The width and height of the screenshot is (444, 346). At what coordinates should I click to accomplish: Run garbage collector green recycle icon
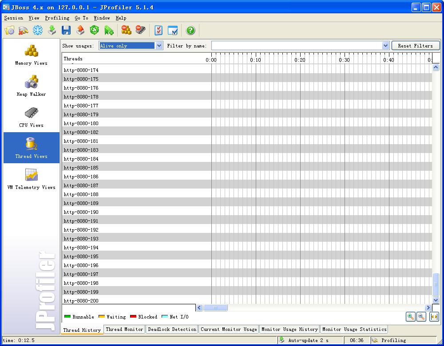coord(95,30)
